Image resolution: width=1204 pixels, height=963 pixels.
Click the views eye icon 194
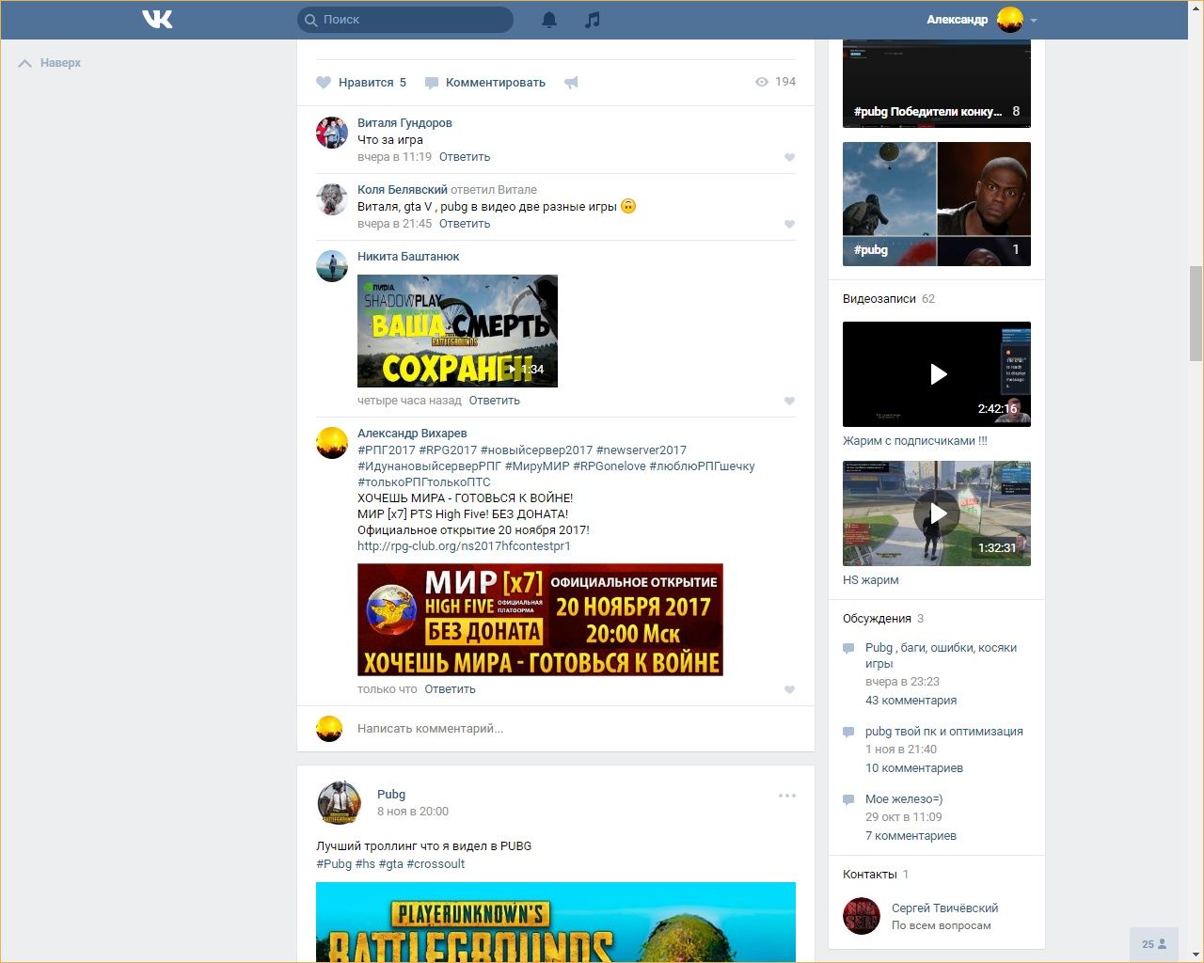coord(762,82)
